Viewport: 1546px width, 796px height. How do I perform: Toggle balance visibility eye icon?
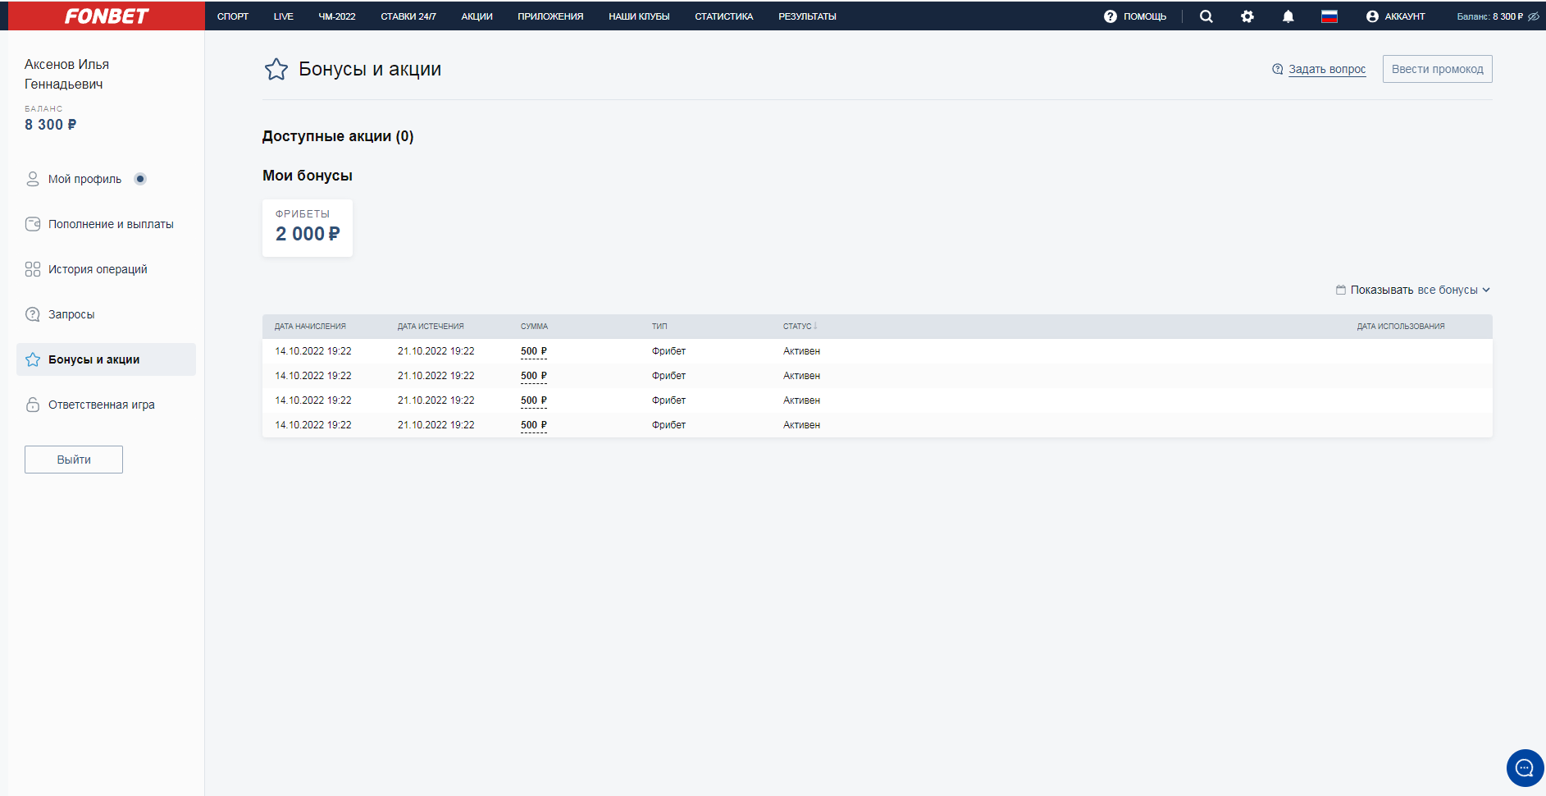coord(1534,16)
